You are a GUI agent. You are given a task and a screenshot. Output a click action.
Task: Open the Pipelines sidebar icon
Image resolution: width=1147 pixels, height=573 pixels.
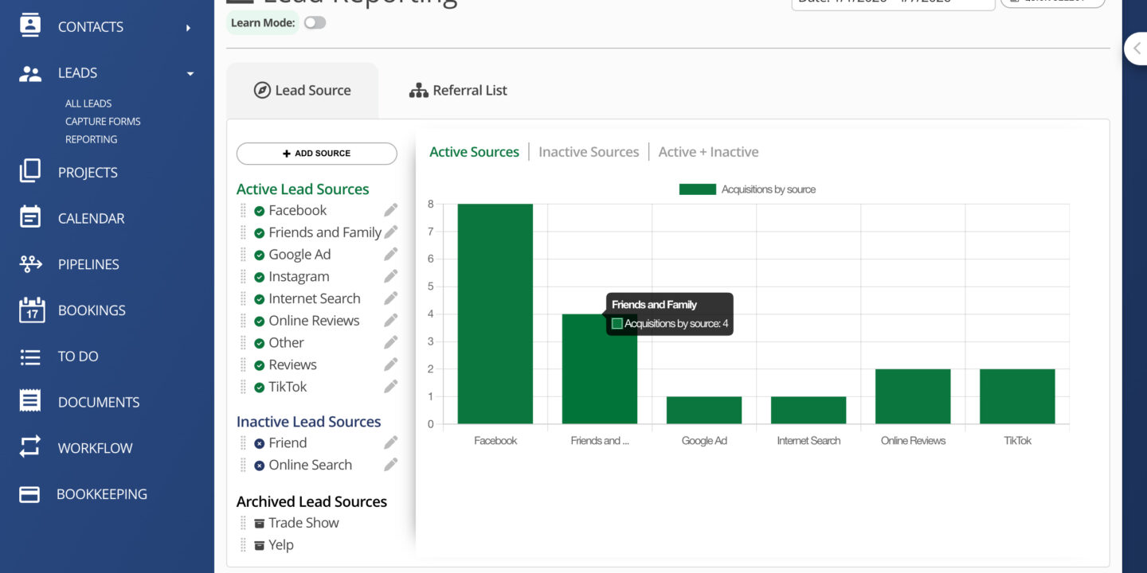click(30, 264)
